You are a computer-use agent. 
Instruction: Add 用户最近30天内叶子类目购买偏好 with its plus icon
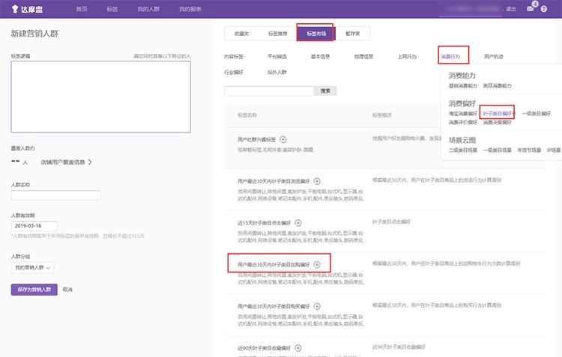317,306
